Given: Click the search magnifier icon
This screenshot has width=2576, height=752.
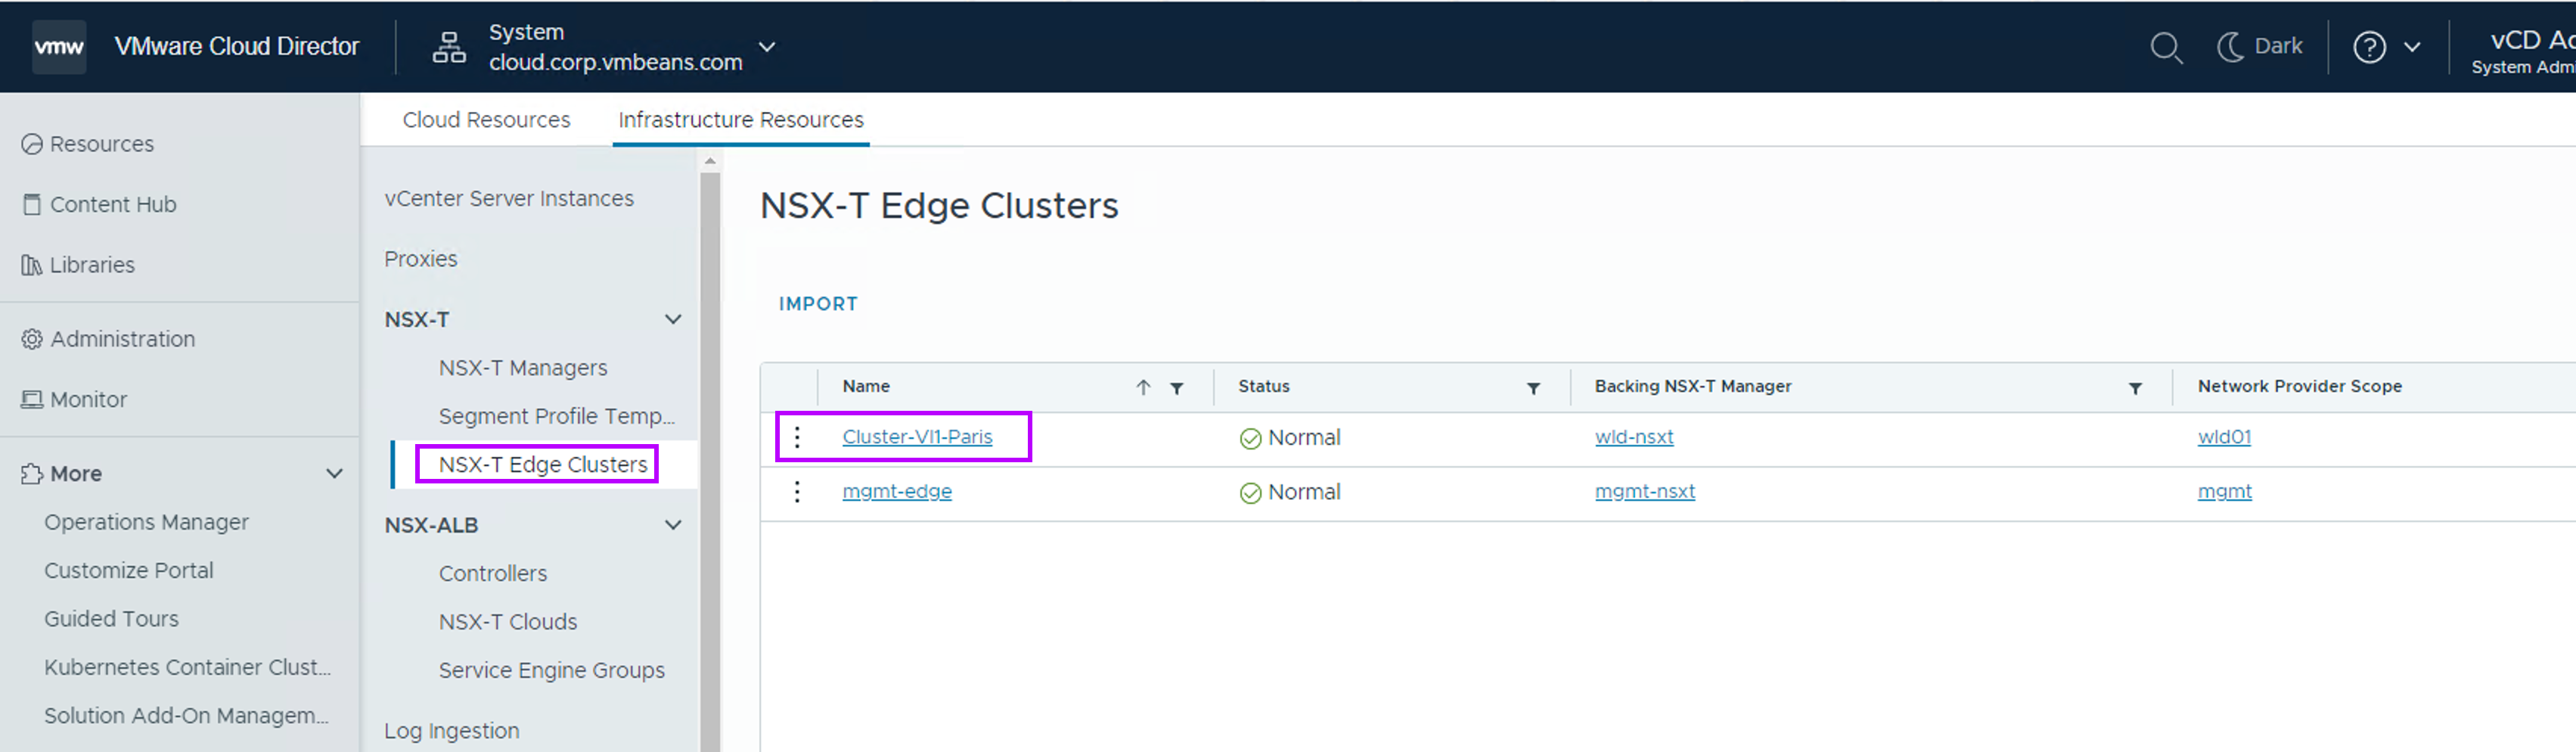Looking at the screenshot, I should pyautogui.click(x=2165, y=47).
